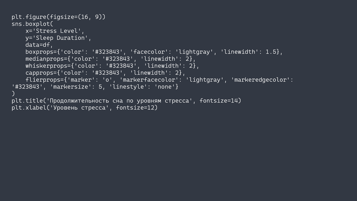Click the 'markersize' key text

point(72,87)
